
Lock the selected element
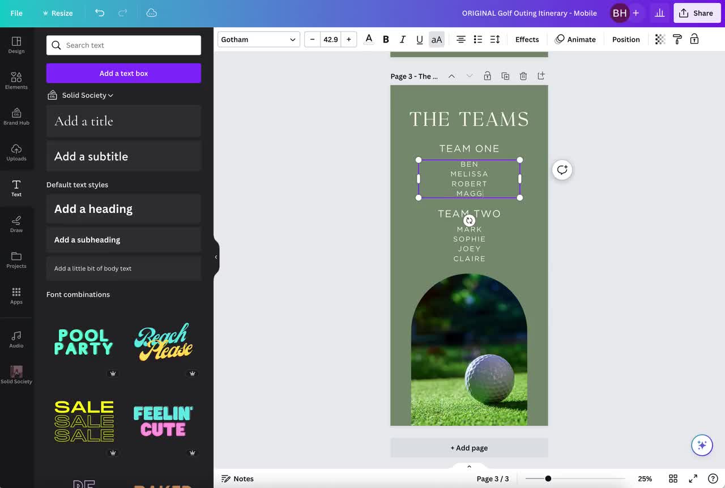pyautogui.click(x=694, y=39)
